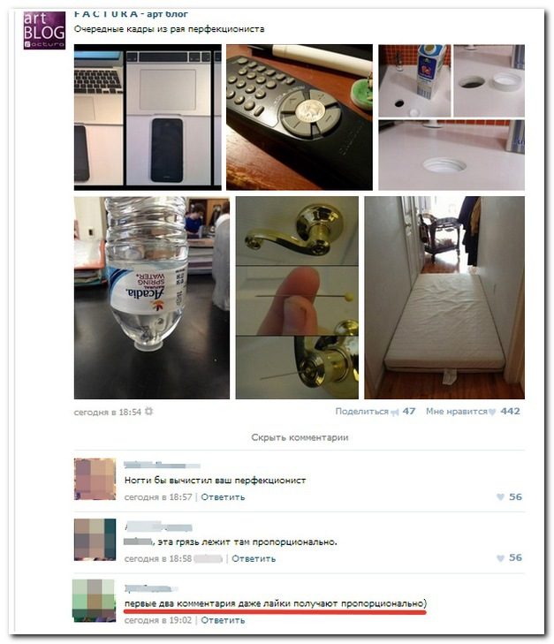Viewport: 554px width, 644px height.
Task: Click Мне нравится to like the post
Action: [x=456, y=412]
